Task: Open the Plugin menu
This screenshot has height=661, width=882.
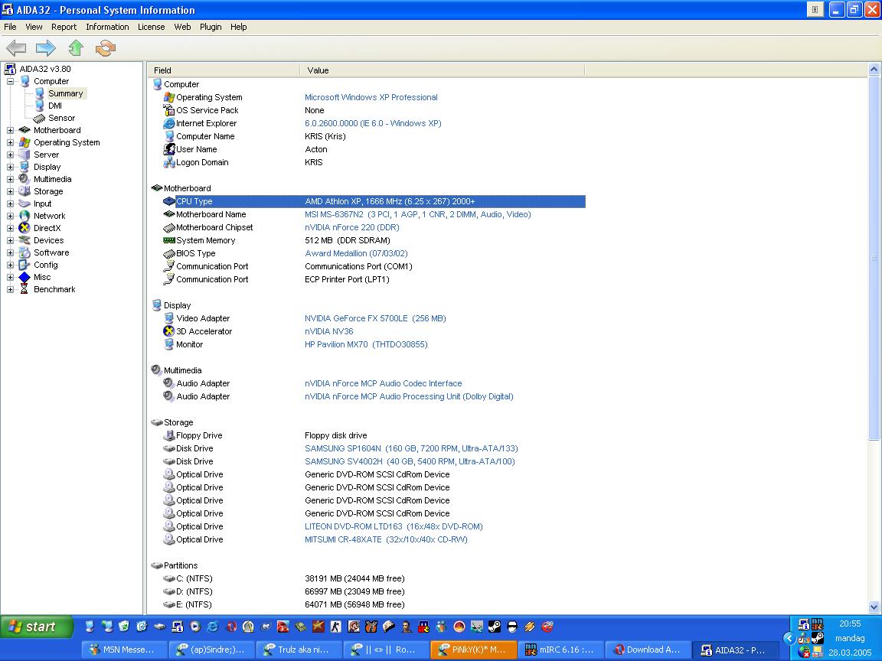Action: click(211, 27)
